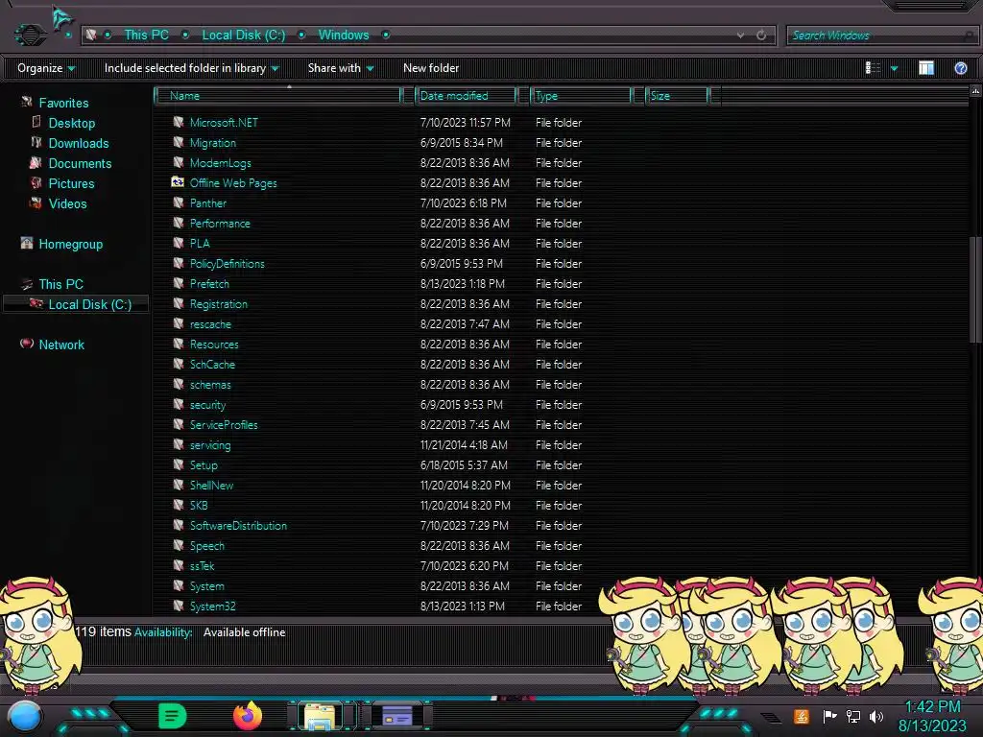Click the Migration folder icon

click(178, 142)
